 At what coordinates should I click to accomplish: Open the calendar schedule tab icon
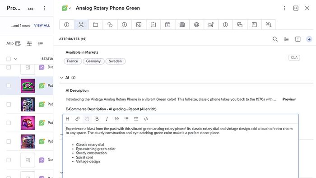[167, 24]
